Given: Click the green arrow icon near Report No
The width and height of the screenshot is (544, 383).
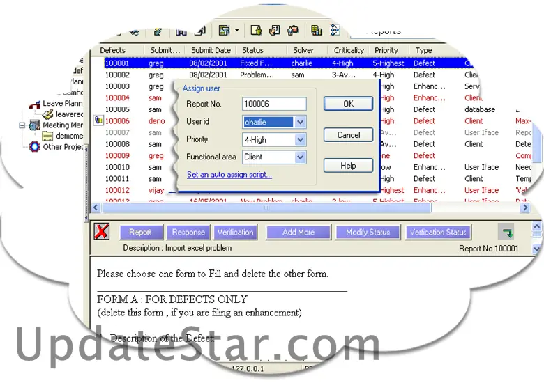Looking at the screenshot, I should [x=506, y=231].
